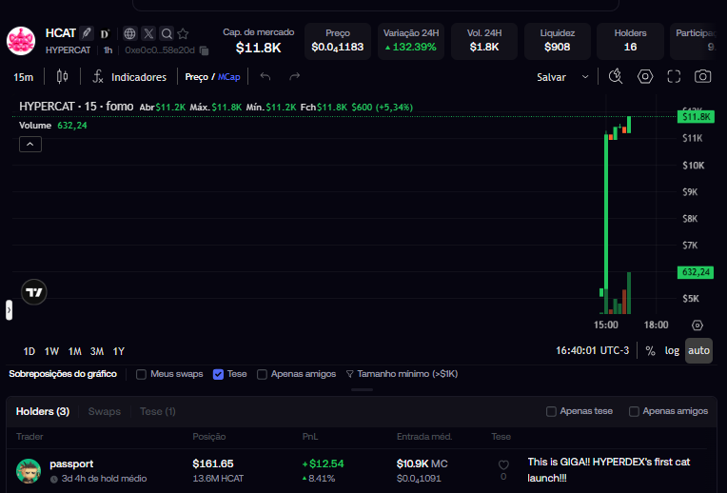Click the Cap. de mercado $11.8K stat

258,41
